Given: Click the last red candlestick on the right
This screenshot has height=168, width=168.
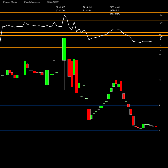Looking at the screenshot, I should tap(156, 127).
